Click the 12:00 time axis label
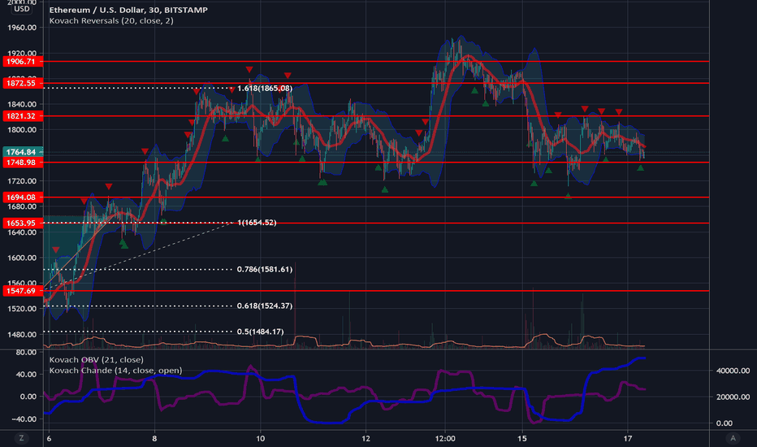The width and height of the screenshot is (757, 447). pyautogui.click(x=445, y=439)
